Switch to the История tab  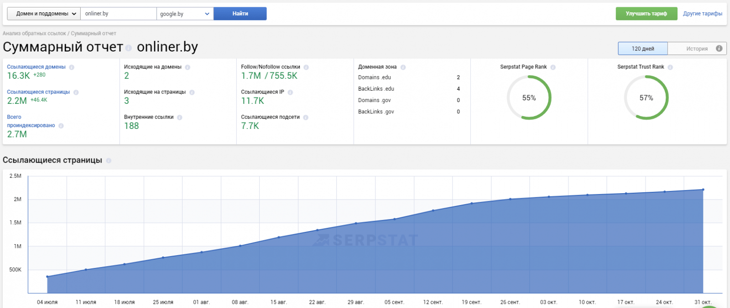[697, 48]
